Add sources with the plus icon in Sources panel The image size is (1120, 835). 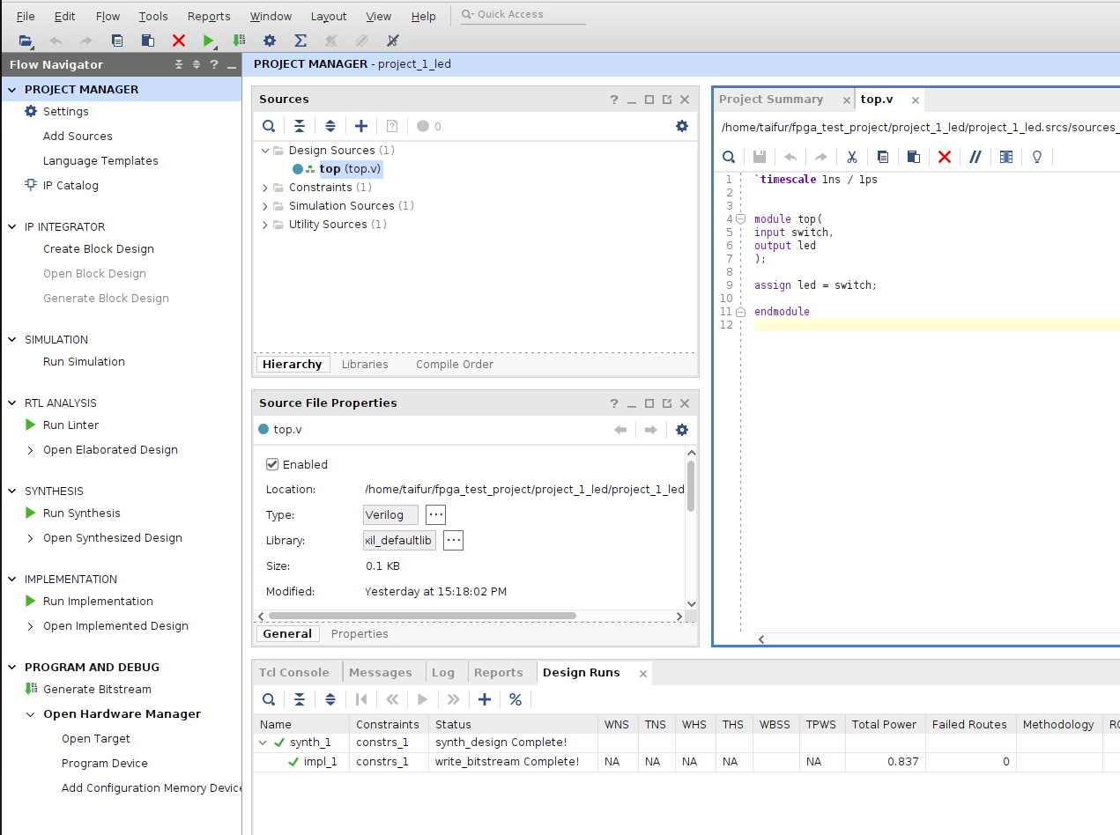tap(361, 126)
